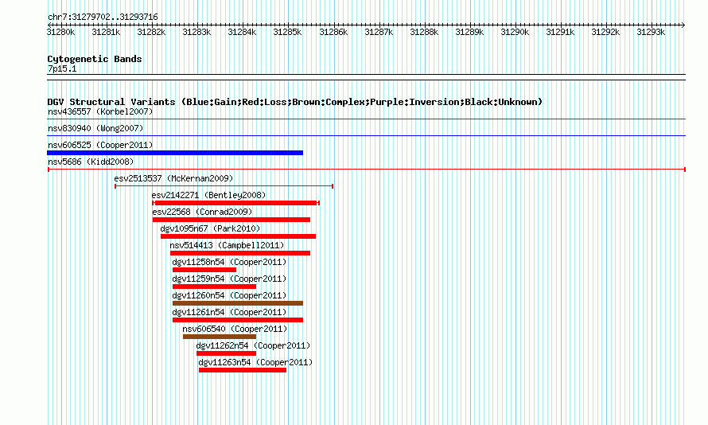This screenshot has width=708, height=425.
Task: Open the dgv11263n54 (Cooper2011) label
Action: pyautogui.click(x=255, y=362)
